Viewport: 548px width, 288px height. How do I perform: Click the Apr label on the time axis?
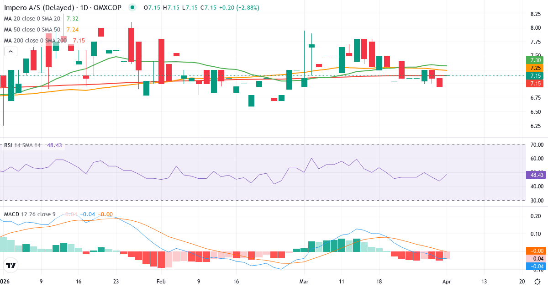(x=446, y=282)
